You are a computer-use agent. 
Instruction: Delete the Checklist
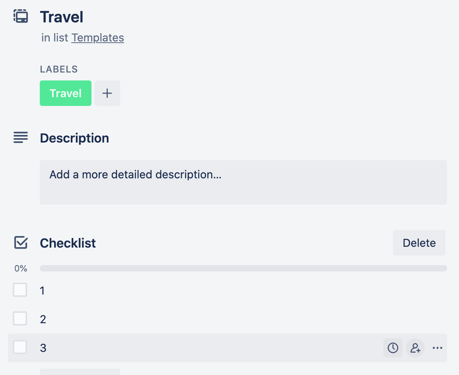coord(419,243)
